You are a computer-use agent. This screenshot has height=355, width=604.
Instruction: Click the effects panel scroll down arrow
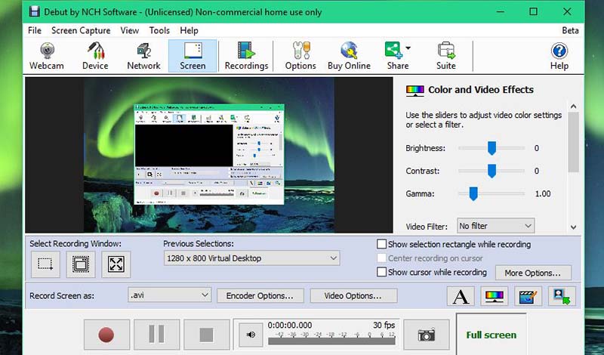click(574, 227)
